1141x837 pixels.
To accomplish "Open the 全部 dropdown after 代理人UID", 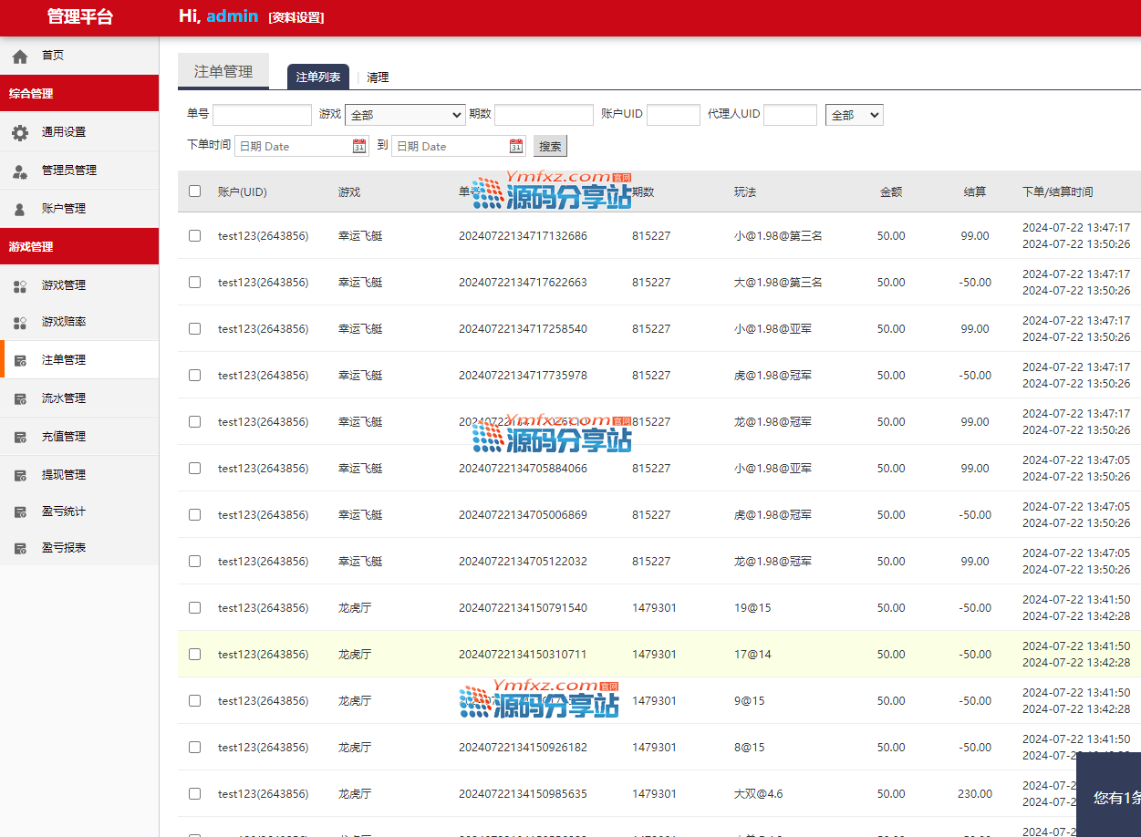I will coord(854,115).
